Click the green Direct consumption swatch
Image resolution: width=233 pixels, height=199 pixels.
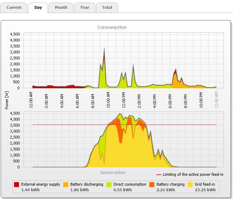click(x=109, y=184)
